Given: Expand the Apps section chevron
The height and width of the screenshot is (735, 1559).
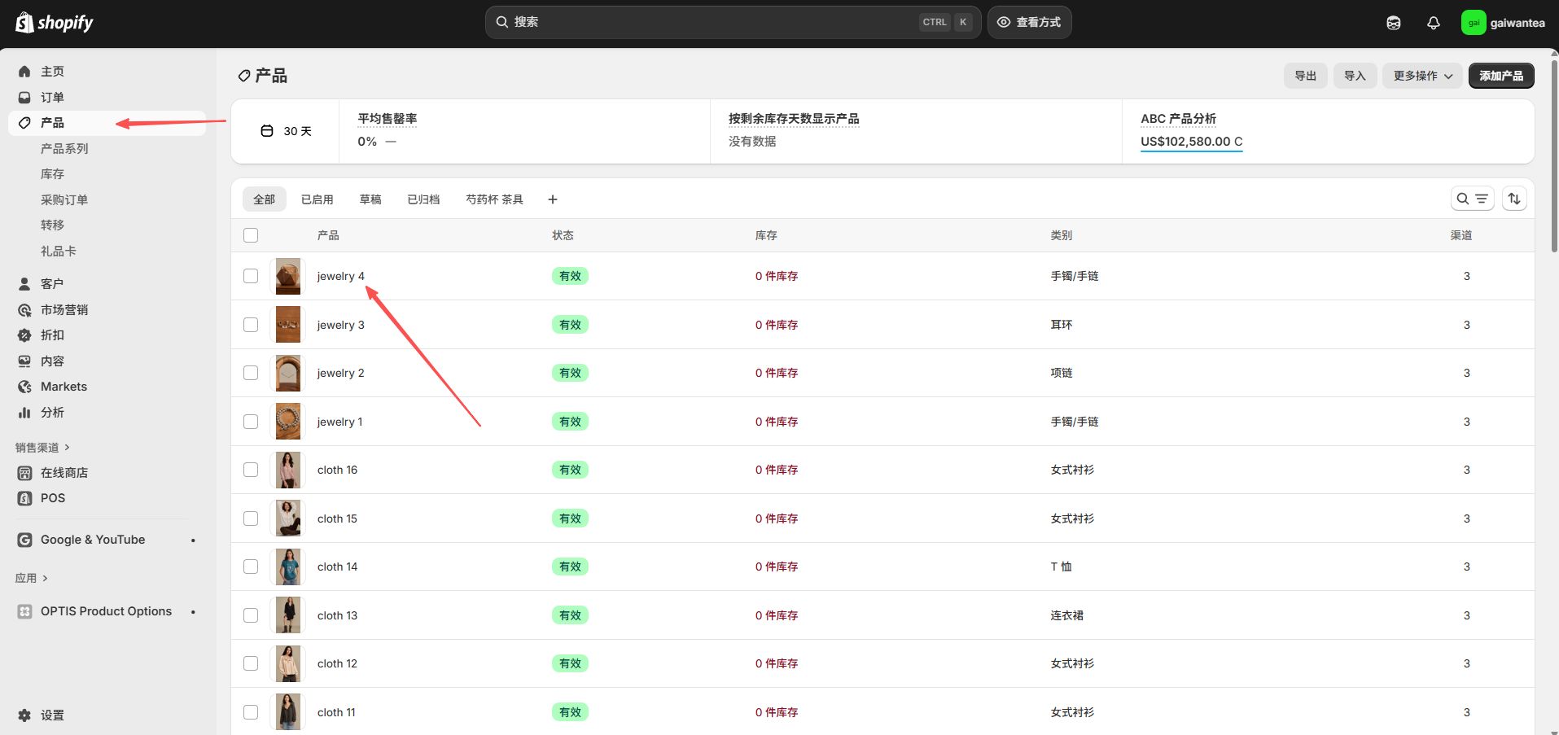Looking at the screenshot, I should tap(45, 578).
